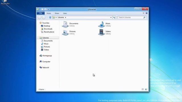Refresh the Libraries view

(x=114, y=18)
